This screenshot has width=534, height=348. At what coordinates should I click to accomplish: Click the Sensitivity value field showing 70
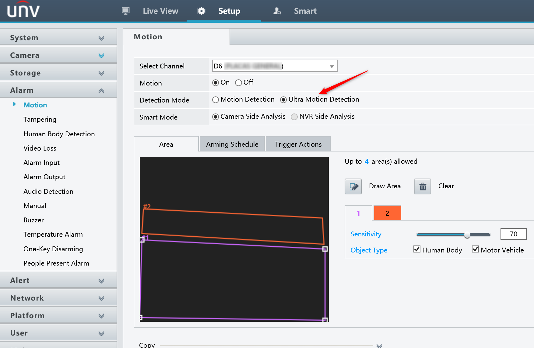pos(513,234)
